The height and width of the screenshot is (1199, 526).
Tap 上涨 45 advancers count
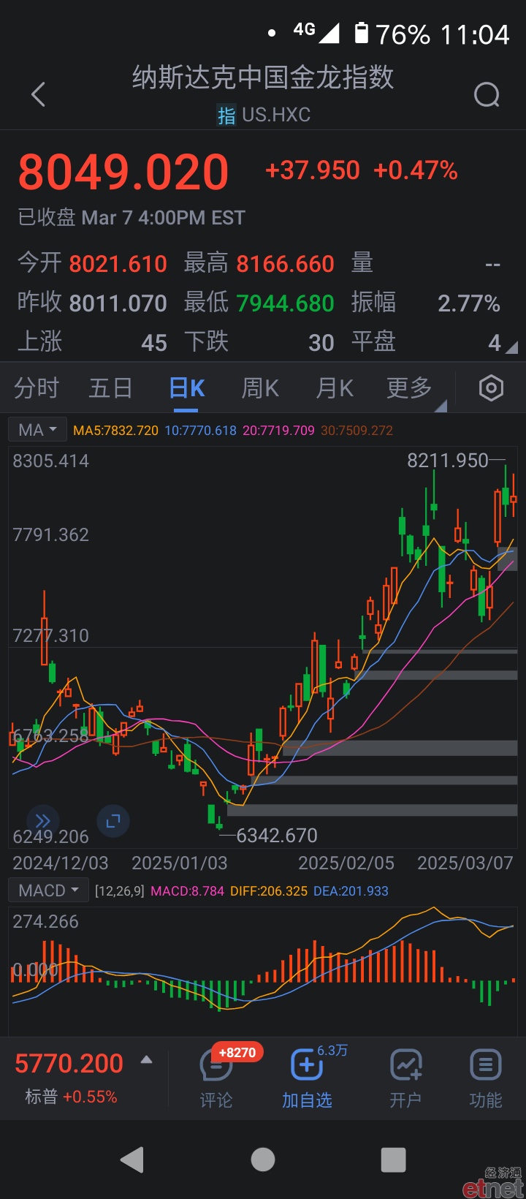coord(92,342)
